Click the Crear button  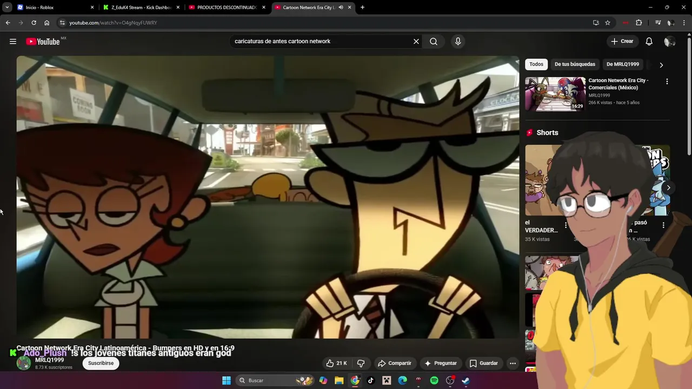622,42
